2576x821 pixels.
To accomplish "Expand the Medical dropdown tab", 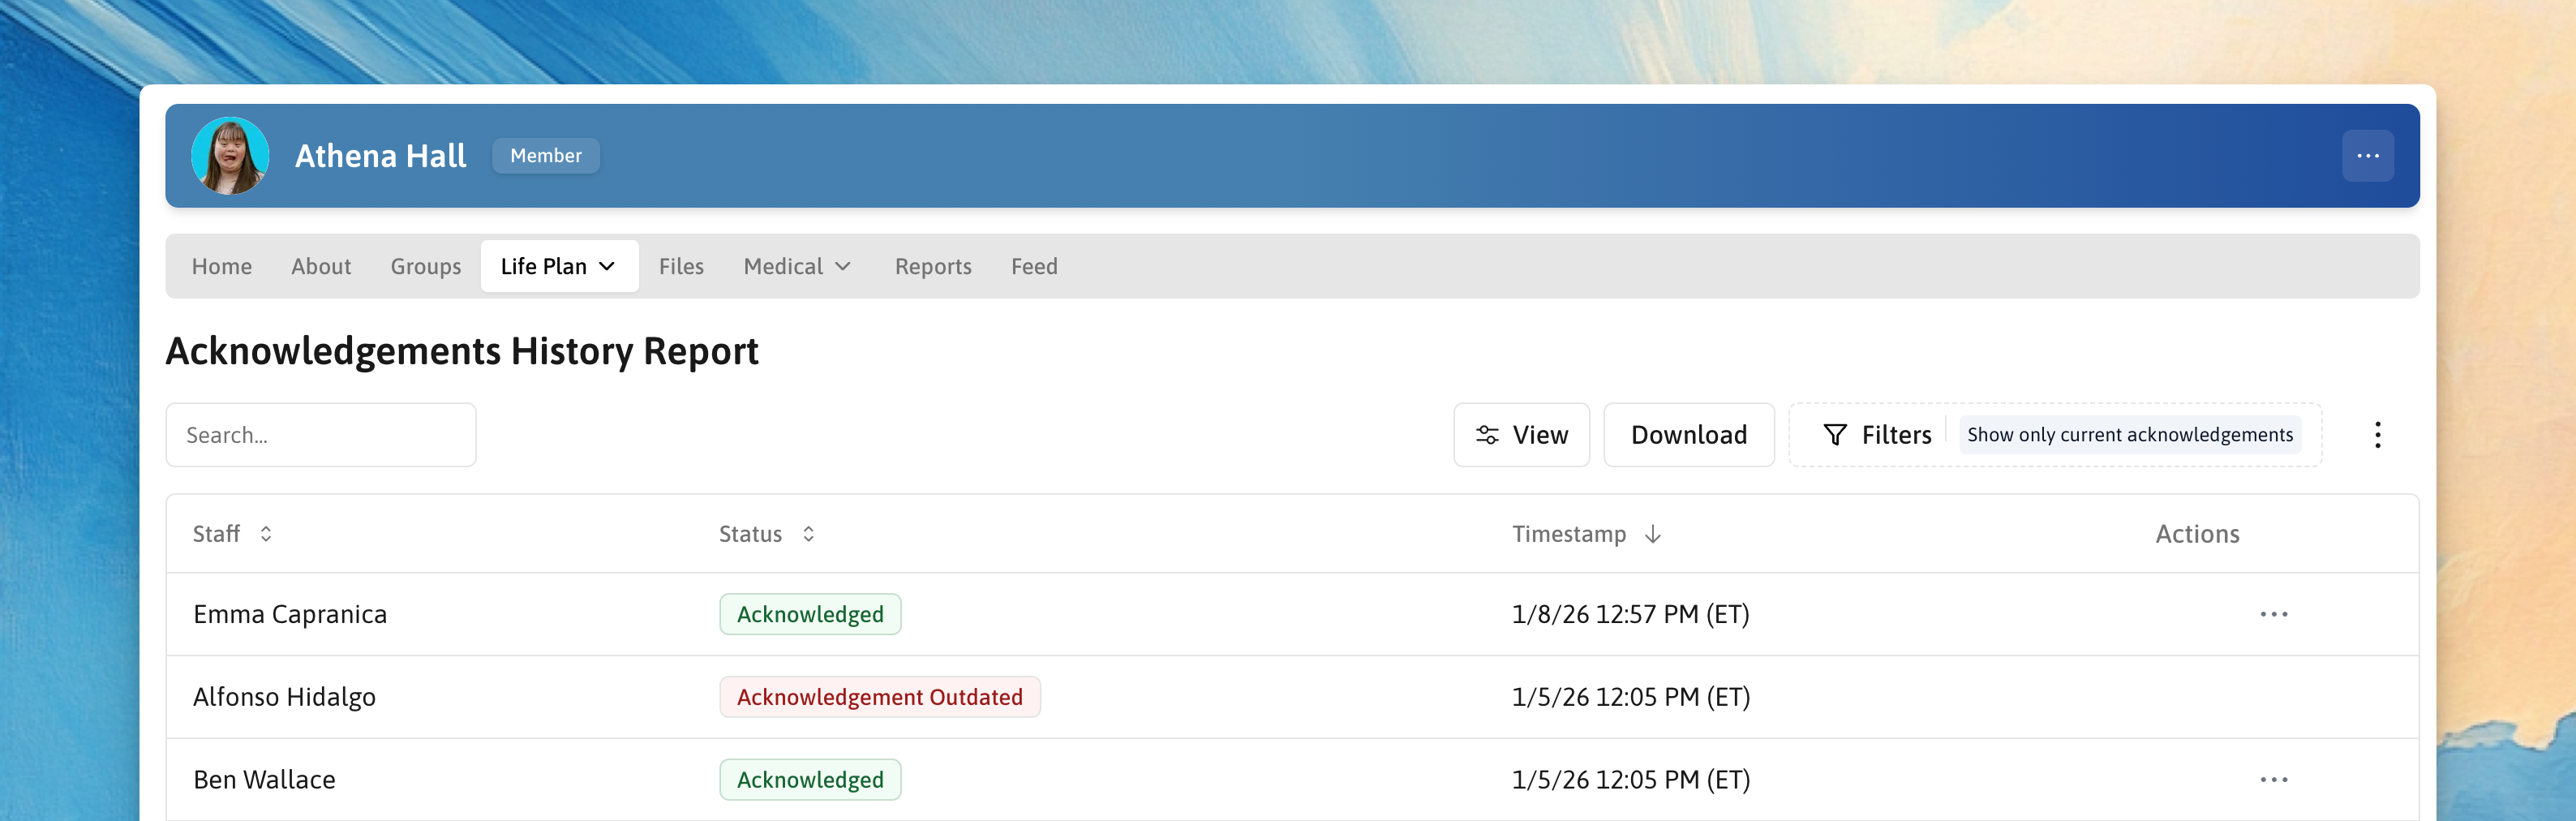I will pyautogui.click(x=799, y=266).
